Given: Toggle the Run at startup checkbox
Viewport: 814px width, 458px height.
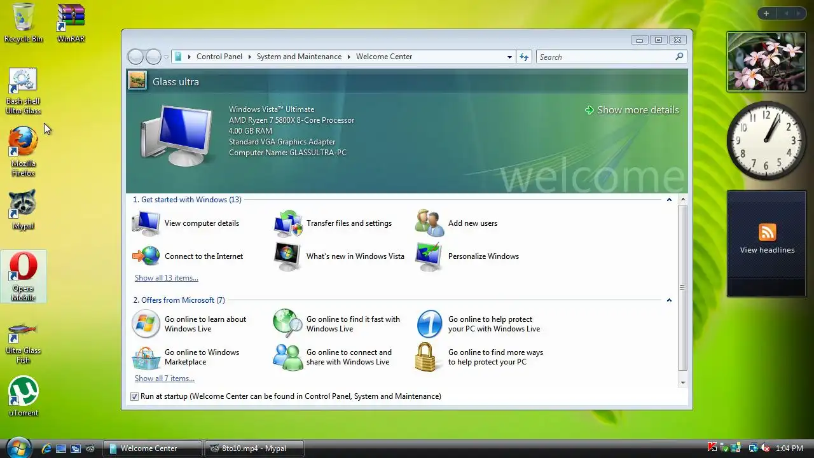Looking at the screenshot, I should pyautogui.click(x=134, y=396).
